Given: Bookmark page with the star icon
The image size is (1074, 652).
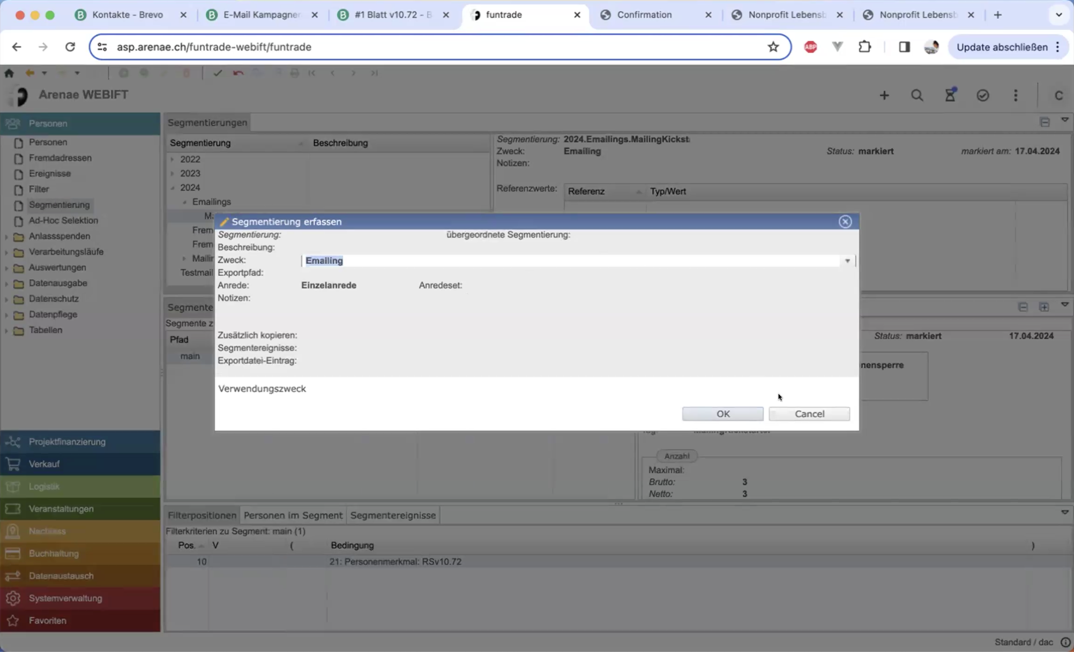Looking at the screenshot, I should [773, 47].
